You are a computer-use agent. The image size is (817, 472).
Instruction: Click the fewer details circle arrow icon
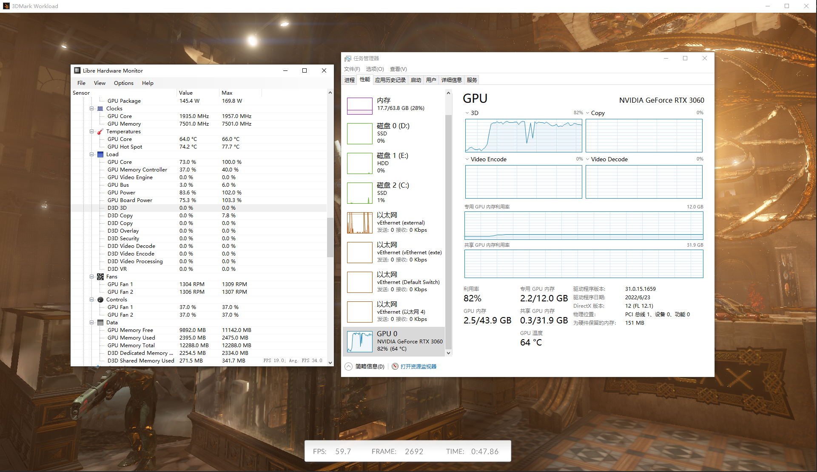348,366
